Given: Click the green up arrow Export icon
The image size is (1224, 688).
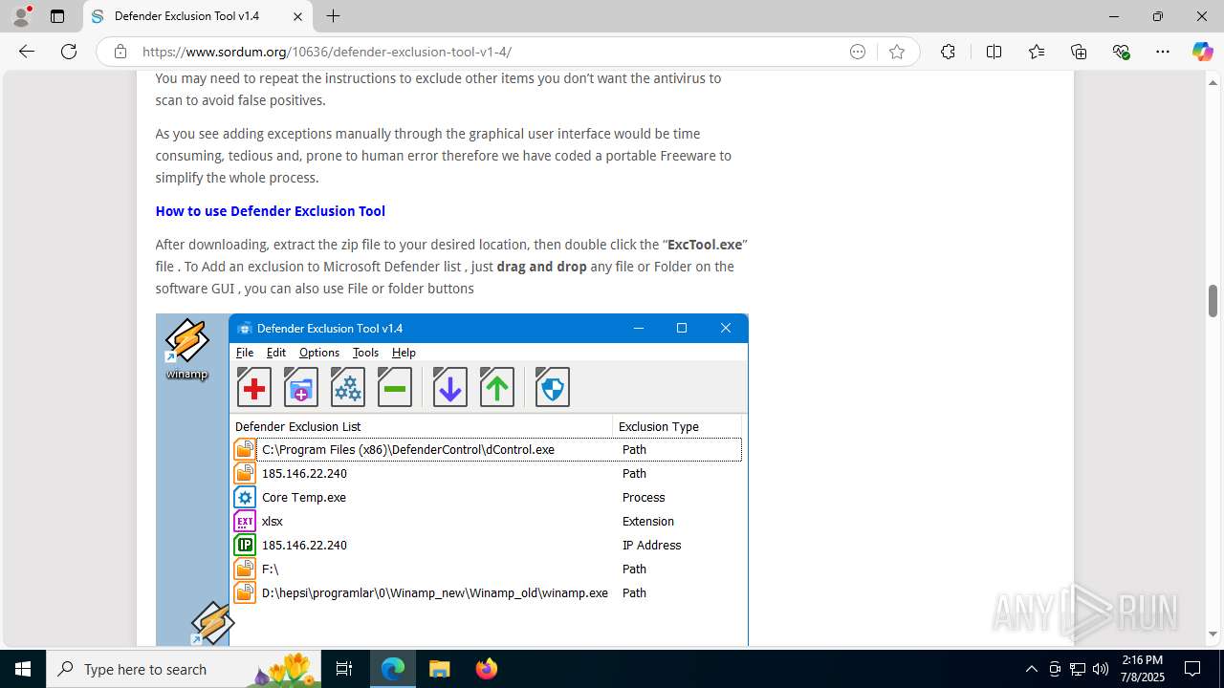Looking at the screenshot, I should pyautogui.click(x=497, y=388).
